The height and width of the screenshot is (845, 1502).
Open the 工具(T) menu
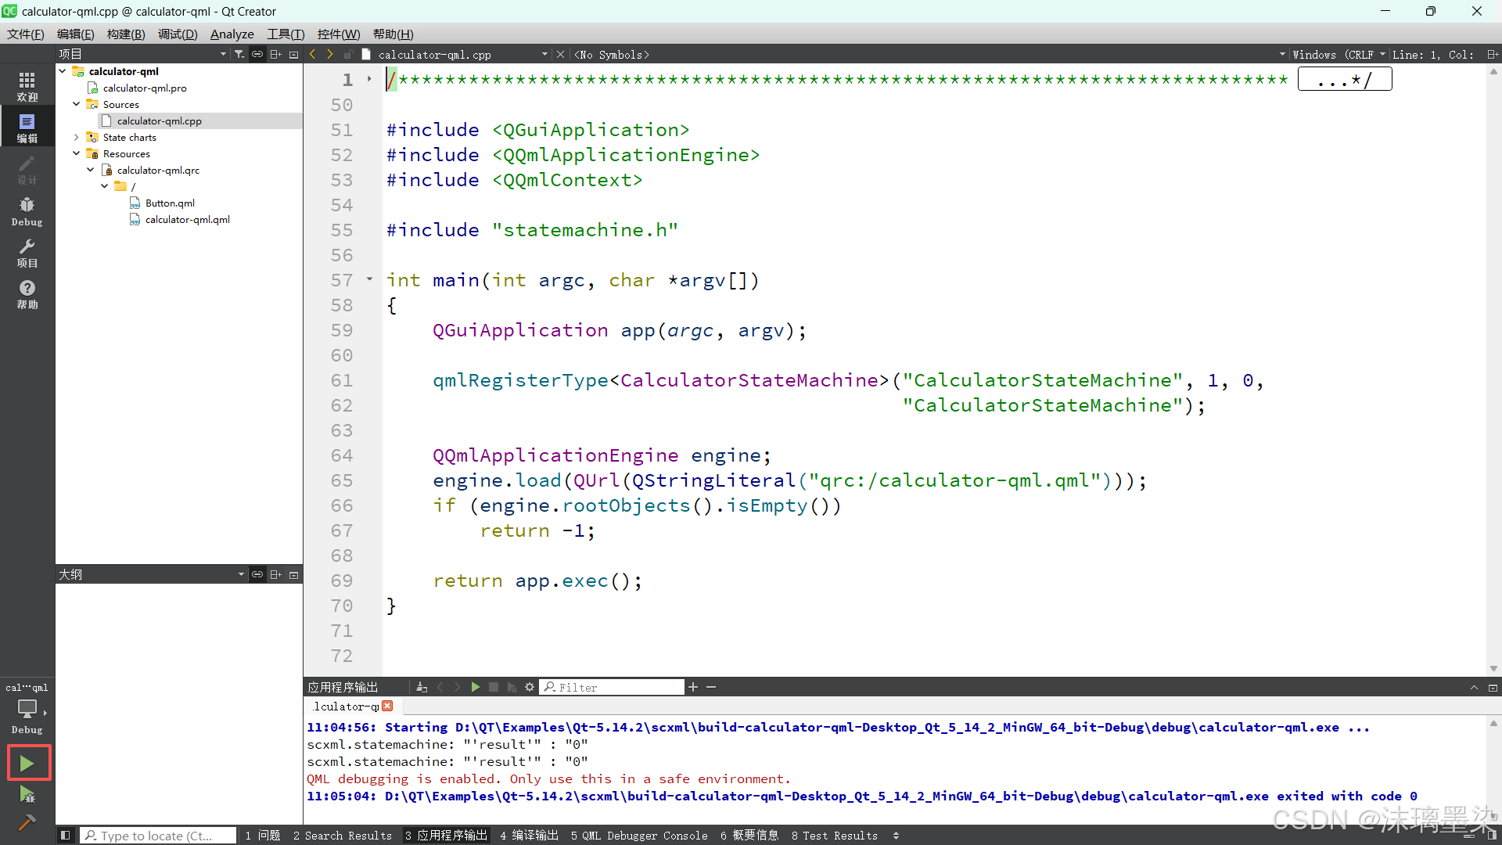click(286, 34)
